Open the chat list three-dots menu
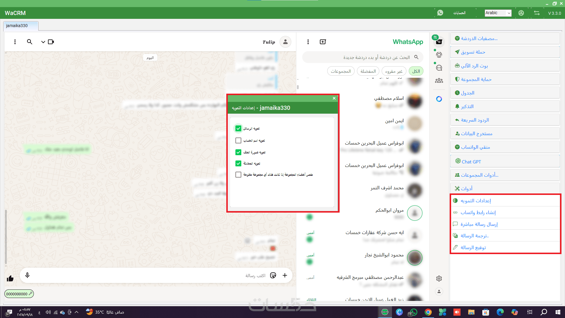 coord(308,42)
